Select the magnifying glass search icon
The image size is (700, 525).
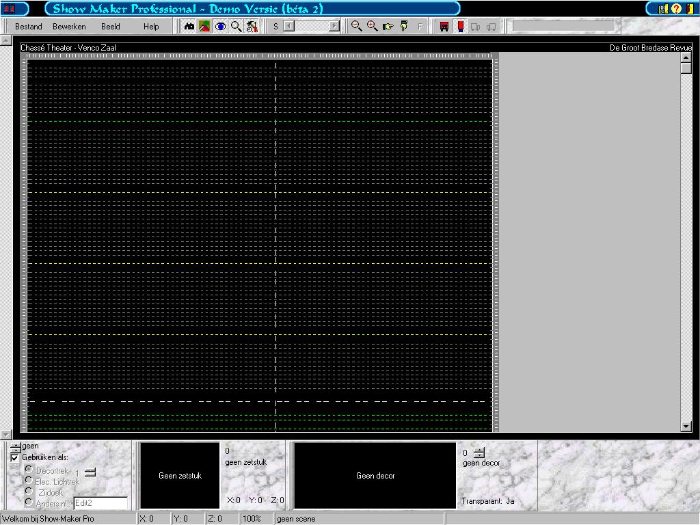click(236, 27)
